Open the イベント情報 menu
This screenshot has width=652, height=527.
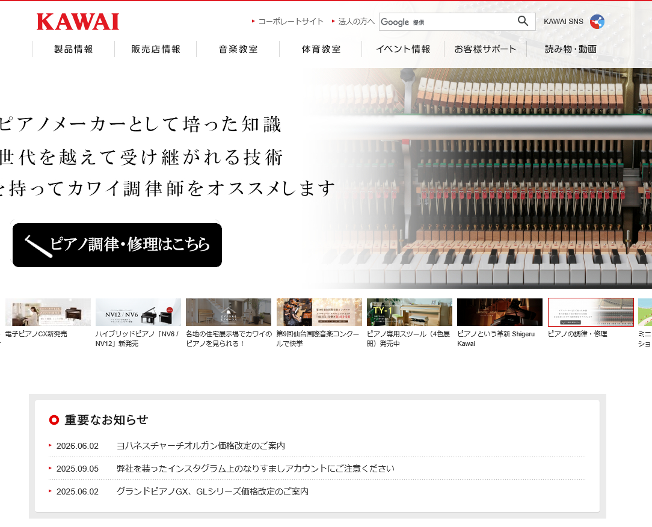403,49
